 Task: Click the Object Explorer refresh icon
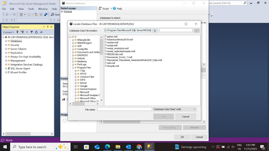pyautogui.click(x=36, y=32)
